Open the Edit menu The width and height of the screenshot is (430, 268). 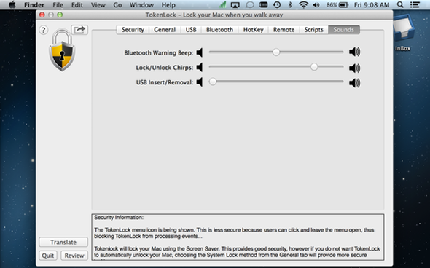(x=77, y=5)
